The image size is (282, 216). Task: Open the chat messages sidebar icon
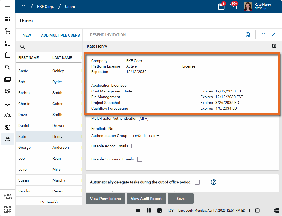point(8,103)
